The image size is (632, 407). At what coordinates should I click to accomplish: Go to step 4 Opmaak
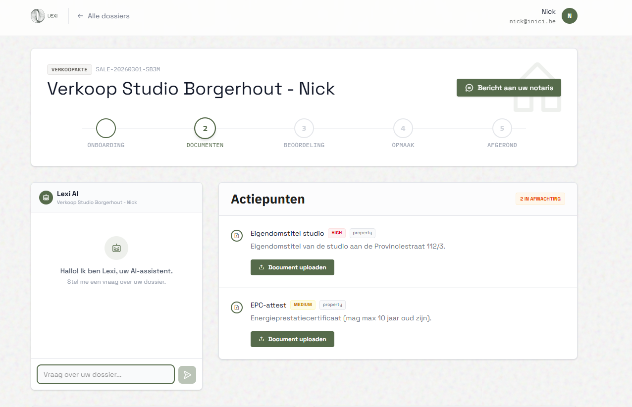pos(403,128)
